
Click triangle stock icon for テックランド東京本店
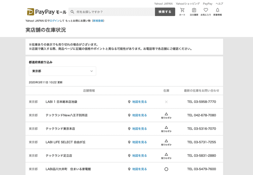tap(166, 128)
